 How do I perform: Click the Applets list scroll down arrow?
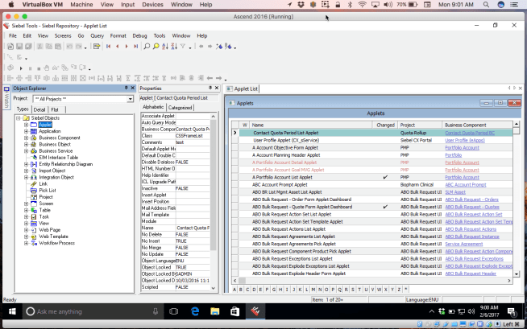tap(517, 273)
